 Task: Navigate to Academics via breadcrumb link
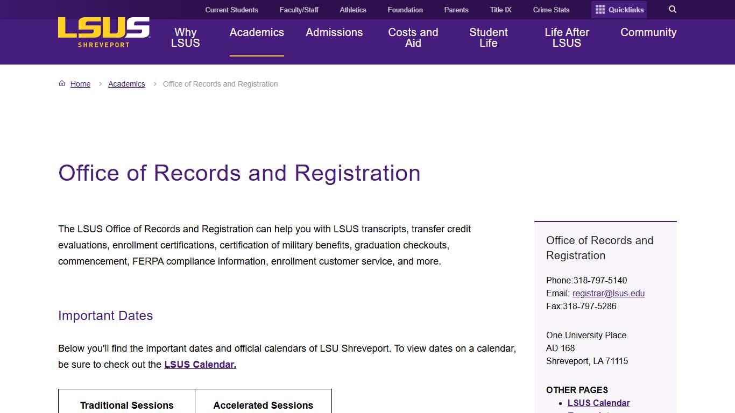(x=126, y=84)
